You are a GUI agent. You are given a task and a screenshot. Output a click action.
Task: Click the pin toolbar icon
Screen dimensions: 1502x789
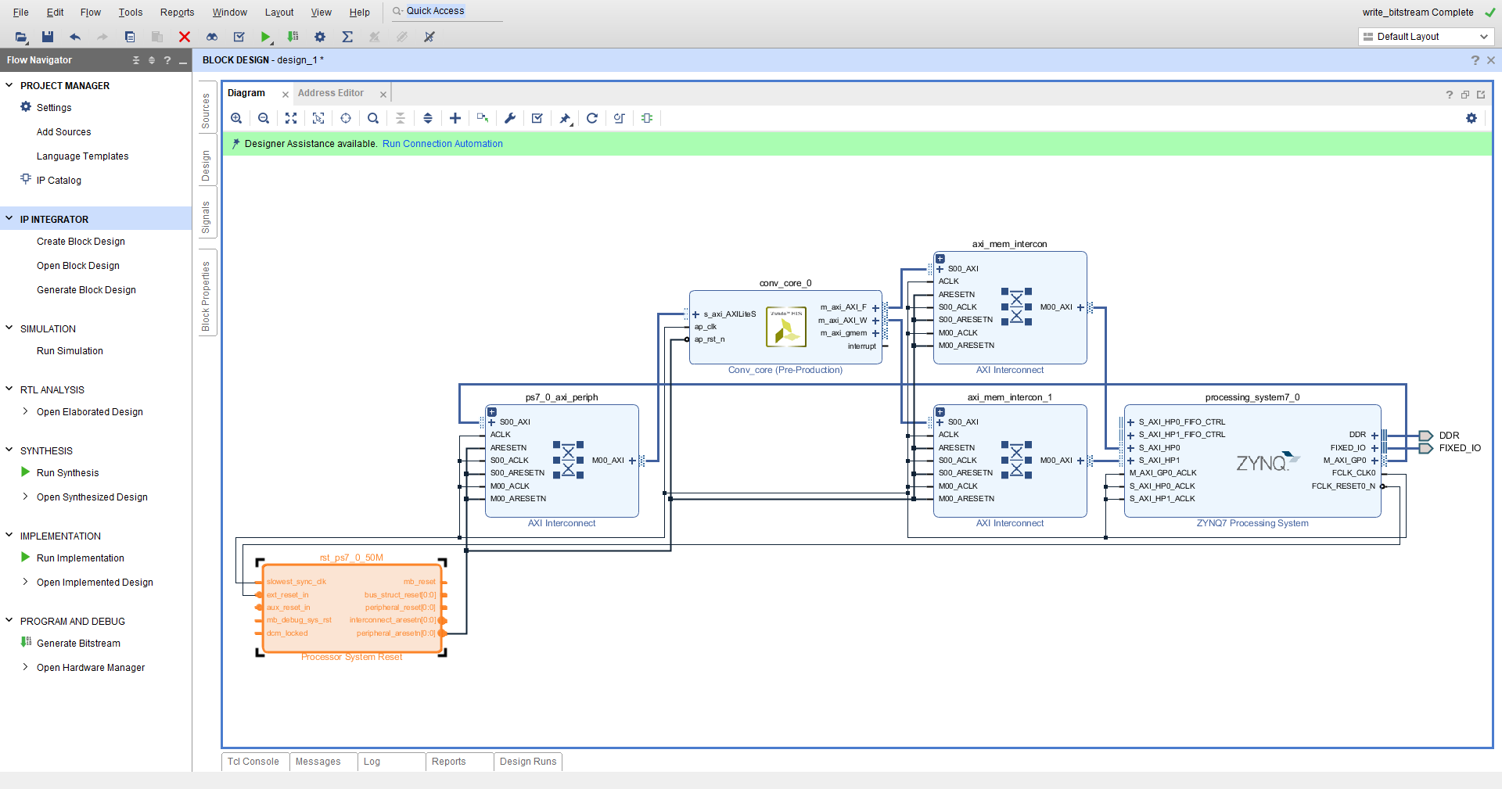point(565,118)
